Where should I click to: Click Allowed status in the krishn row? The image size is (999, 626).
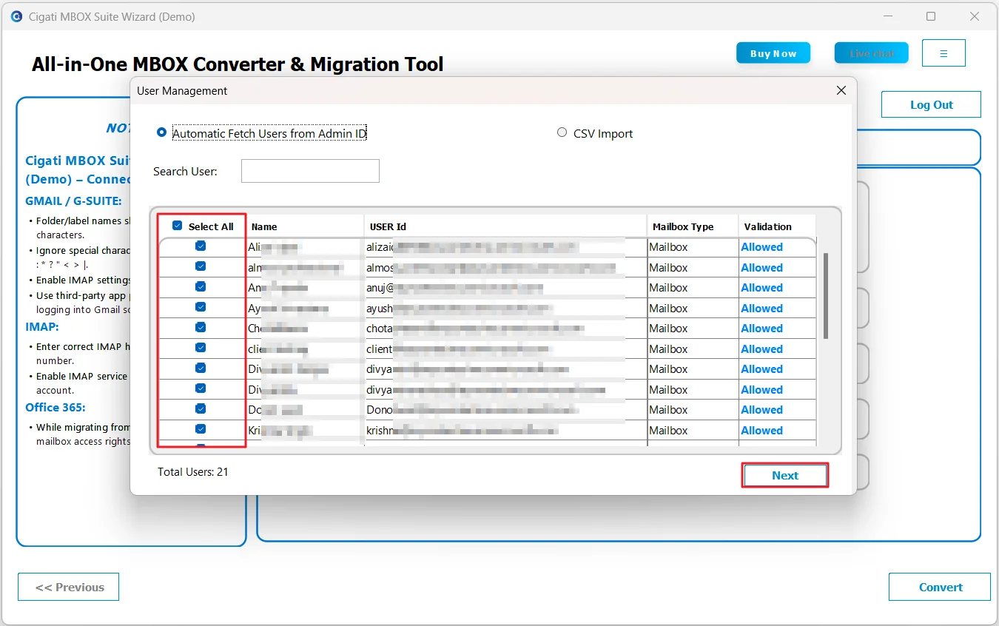pyautogui.click(x=761, y=431)
